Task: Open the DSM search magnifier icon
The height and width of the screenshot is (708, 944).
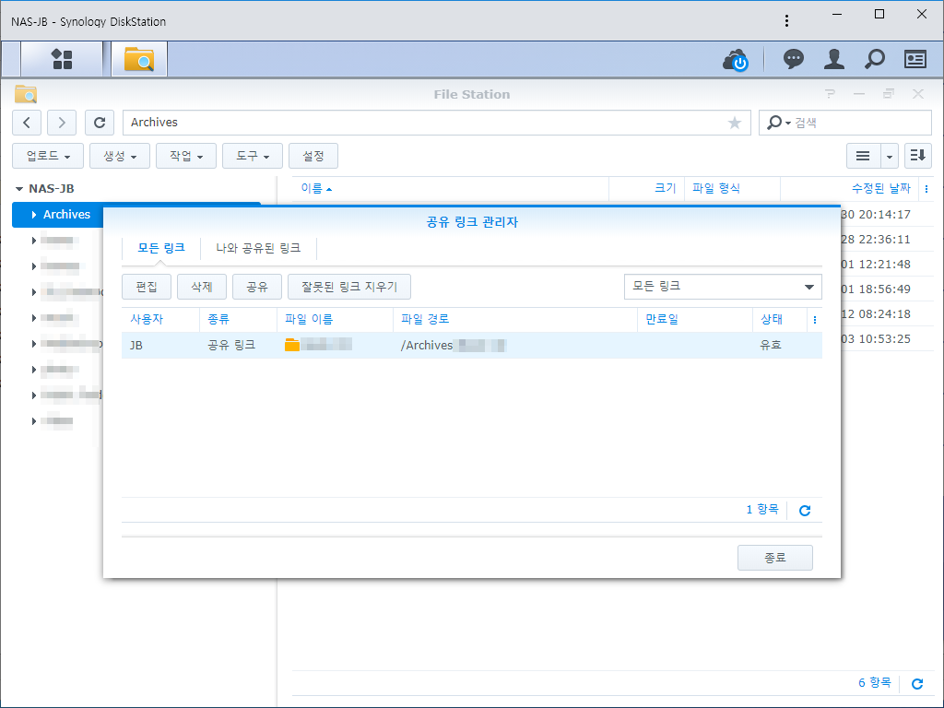Action: pyautogui.click(x=874, y=59)
